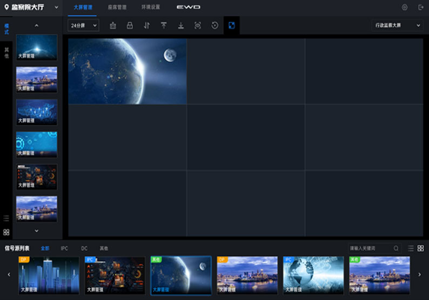Screen dimensions: 429x300
Task: Click the list view icon in left sidebar
Action: tap(6, 219)
